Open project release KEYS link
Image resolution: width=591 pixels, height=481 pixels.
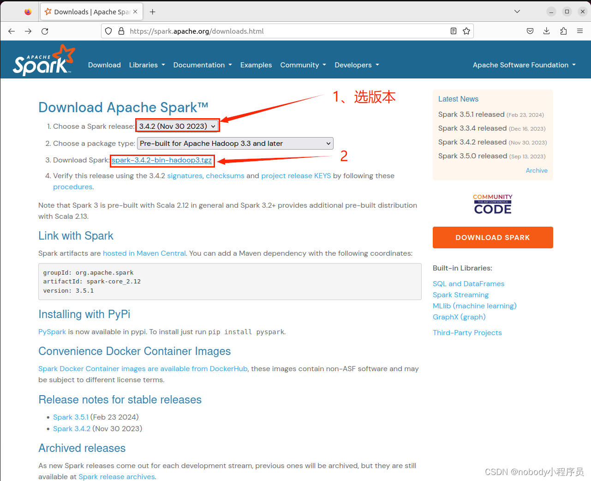(296, 176)
